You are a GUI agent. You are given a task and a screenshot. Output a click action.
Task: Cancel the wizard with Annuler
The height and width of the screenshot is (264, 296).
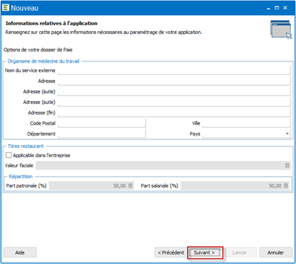[276, 252]
